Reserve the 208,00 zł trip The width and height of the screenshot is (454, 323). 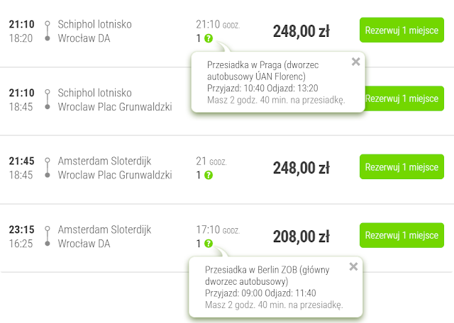(x=402, y=236)
